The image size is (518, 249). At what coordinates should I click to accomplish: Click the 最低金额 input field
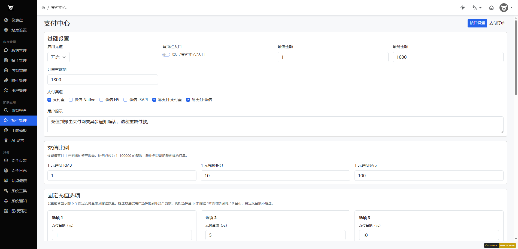[x=333, y=57]
